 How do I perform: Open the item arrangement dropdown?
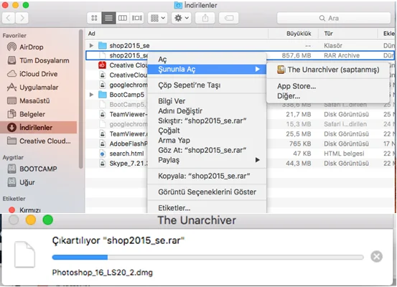(157, 18)
